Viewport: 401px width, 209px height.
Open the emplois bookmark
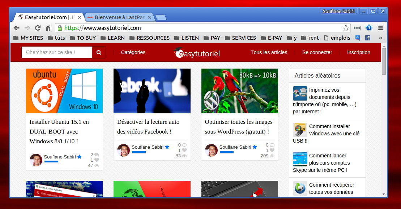(x=337, y=38)
